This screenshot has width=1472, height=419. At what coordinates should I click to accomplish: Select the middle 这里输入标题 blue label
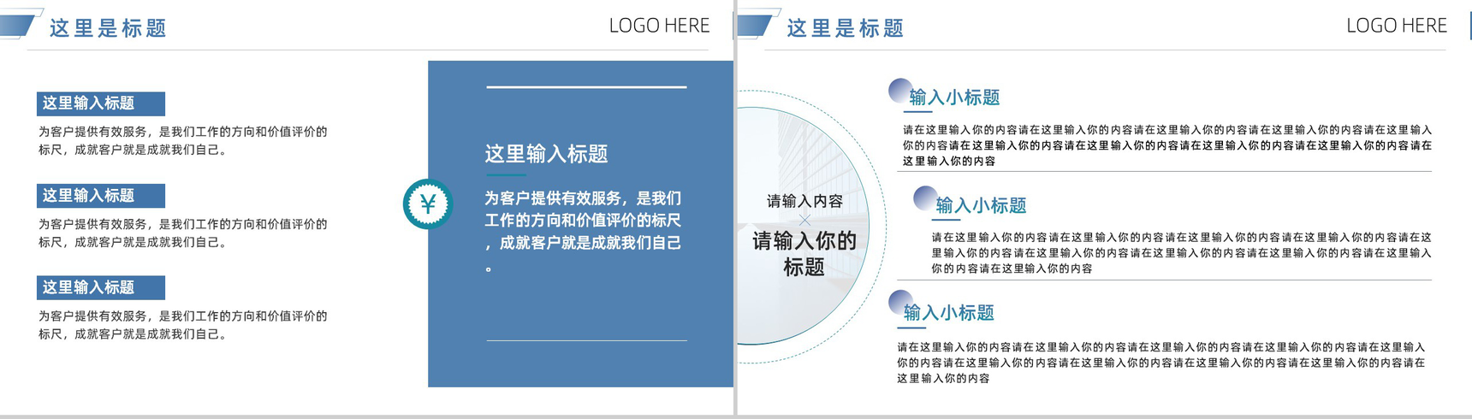pos(101,196)
